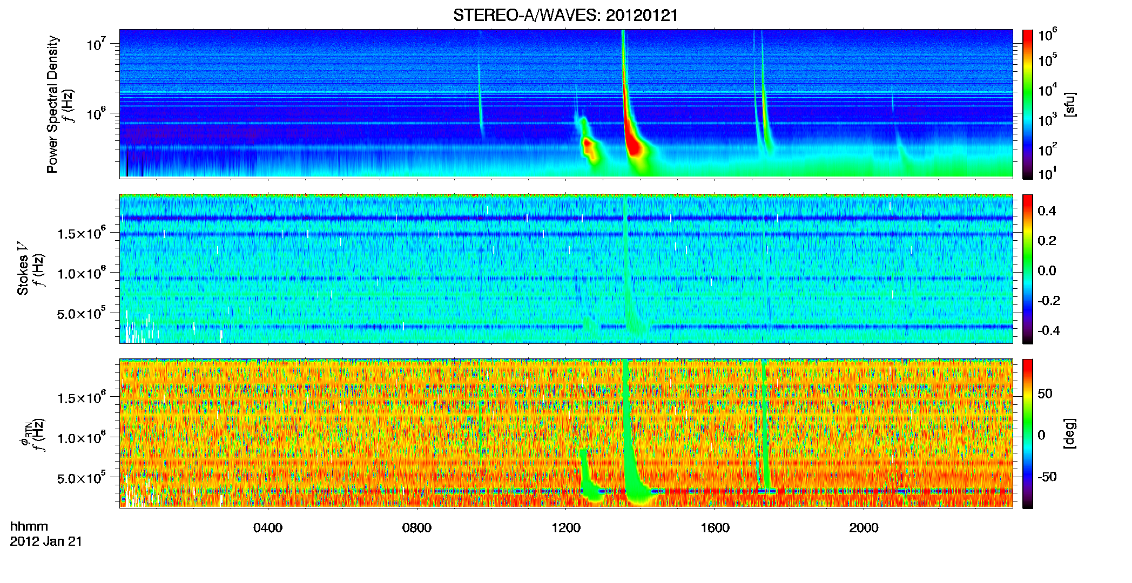Viewport: 1132px width, 583px height.
Task: Click the power spectral density colorbar
Action: point(1028,104)
